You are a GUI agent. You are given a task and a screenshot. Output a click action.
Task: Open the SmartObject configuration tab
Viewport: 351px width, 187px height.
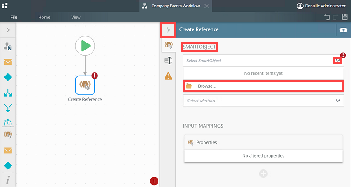point(168,45)
